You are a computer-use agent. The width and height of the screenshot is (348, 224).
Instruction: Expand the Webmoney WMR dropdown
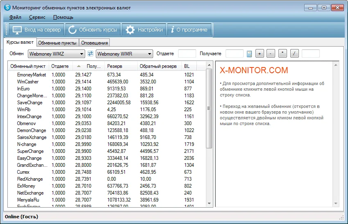[149, 54]
